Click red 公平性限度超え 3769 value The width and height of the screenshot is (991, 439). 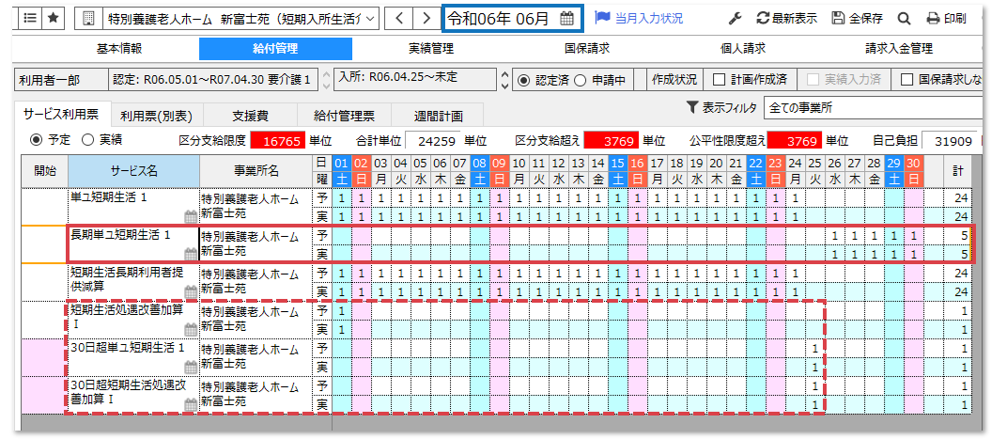tap(795, 140)
